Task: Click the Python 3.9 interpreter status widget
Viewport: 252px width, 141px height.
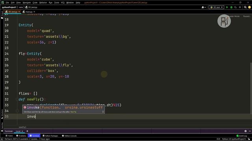Action: [x=234, y=139]
